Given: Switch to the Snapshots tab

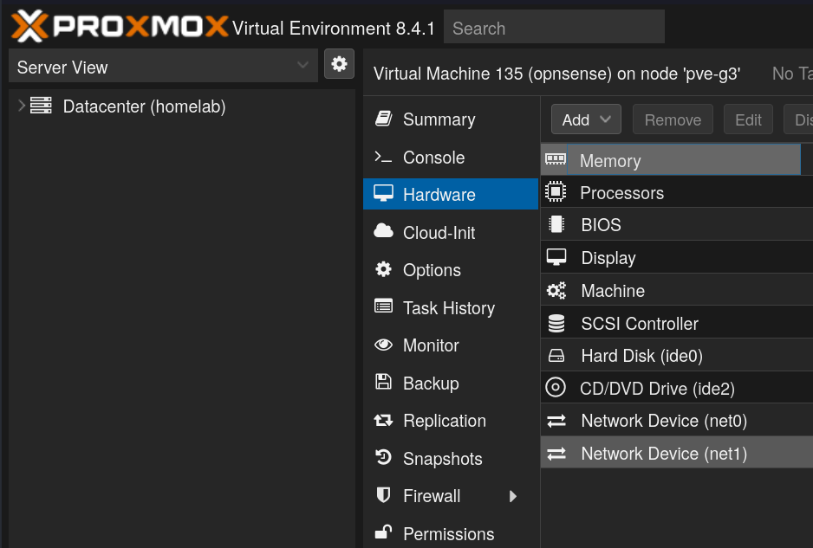Looking at the screenshot, I should pyautogui.click(x=442, y=459).
